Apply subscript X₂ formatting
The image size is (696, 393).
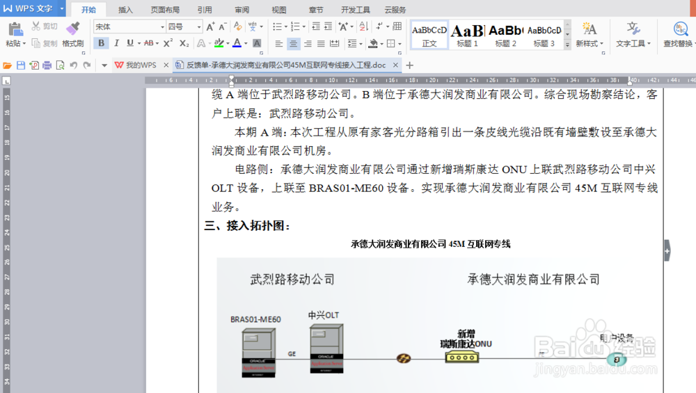click(x=184, y=43)
